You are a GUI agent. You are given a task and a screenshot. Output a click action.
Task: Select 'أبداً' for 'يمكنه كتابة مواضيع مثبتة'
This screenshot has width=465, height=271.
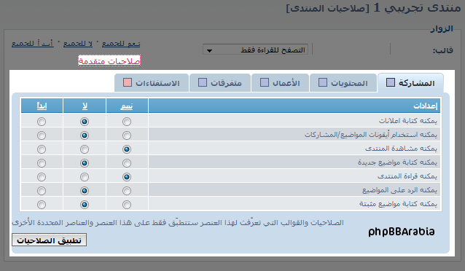coord(42,205)
